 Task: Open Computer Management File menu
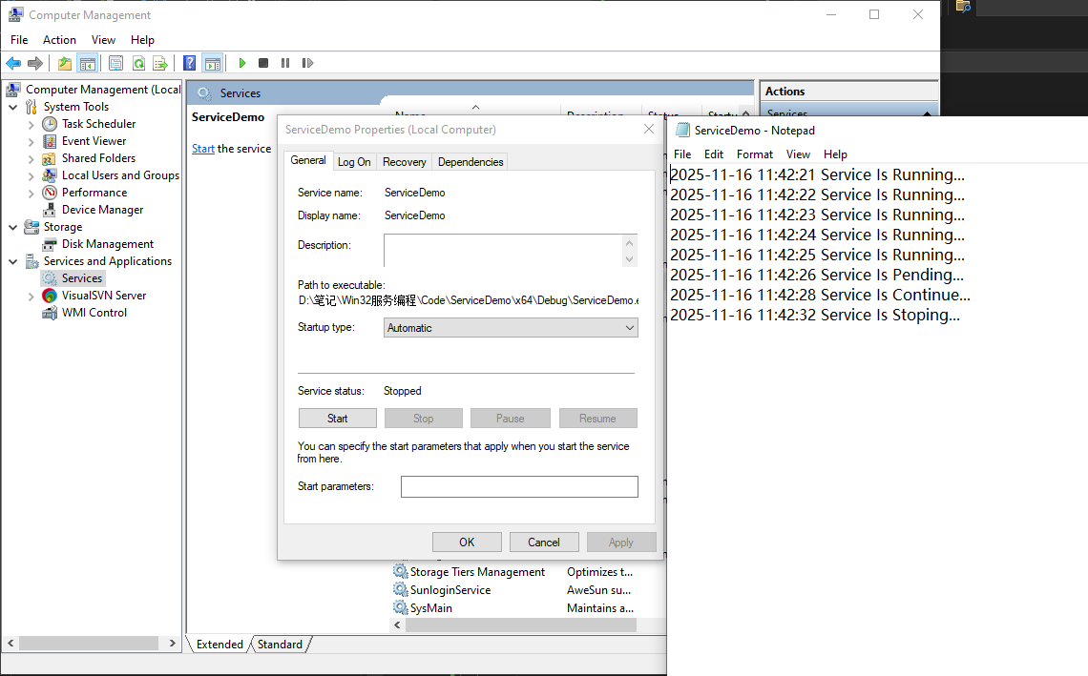(x=19, y=39)
